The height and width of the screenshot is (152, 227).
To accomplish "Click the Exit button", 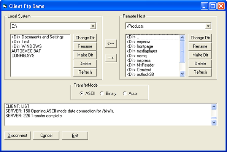I will tap(75, 136).
